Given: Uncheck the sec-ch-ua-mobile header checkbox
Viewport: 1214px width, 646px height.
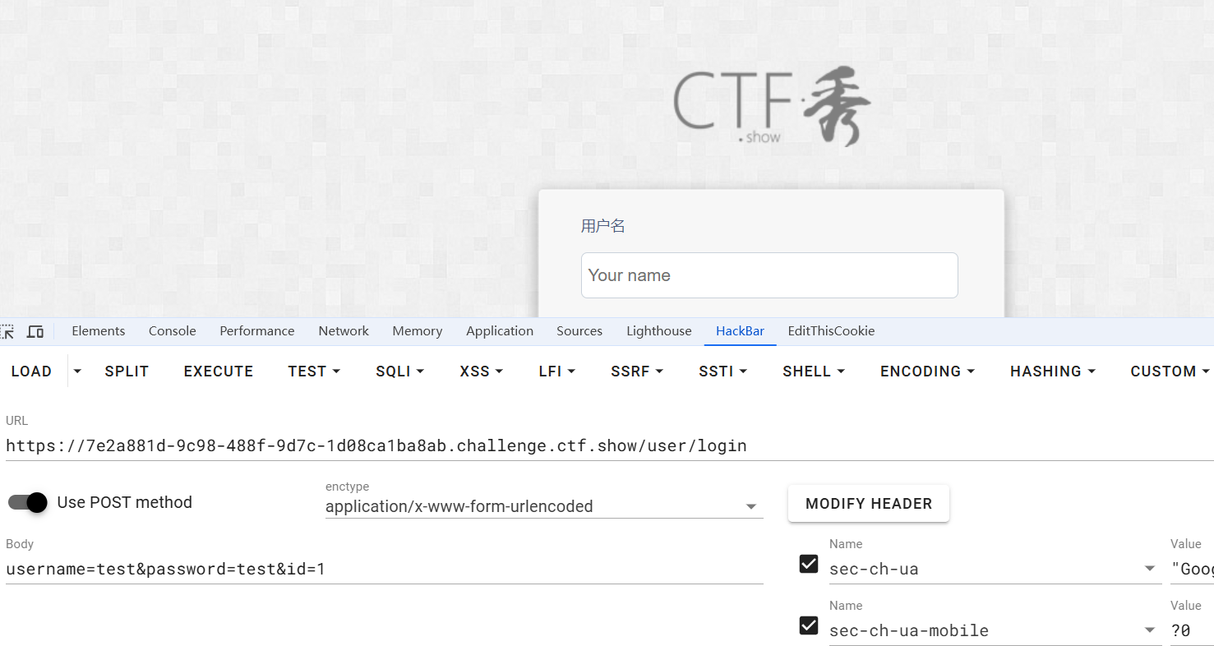Looking at the screenshot, I should point(809,625).
